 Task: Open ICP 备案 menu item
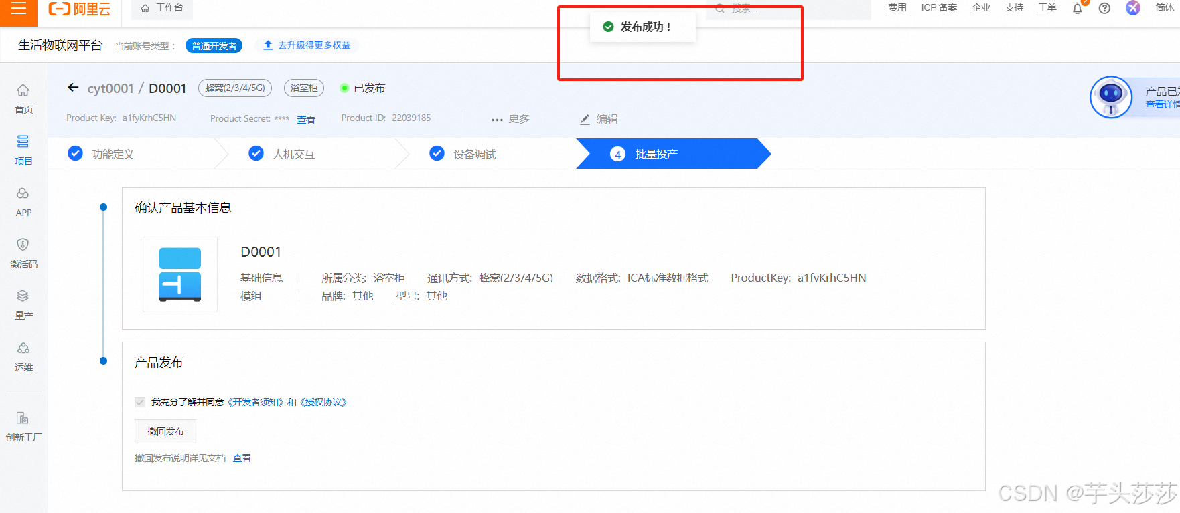click(939, 8)
